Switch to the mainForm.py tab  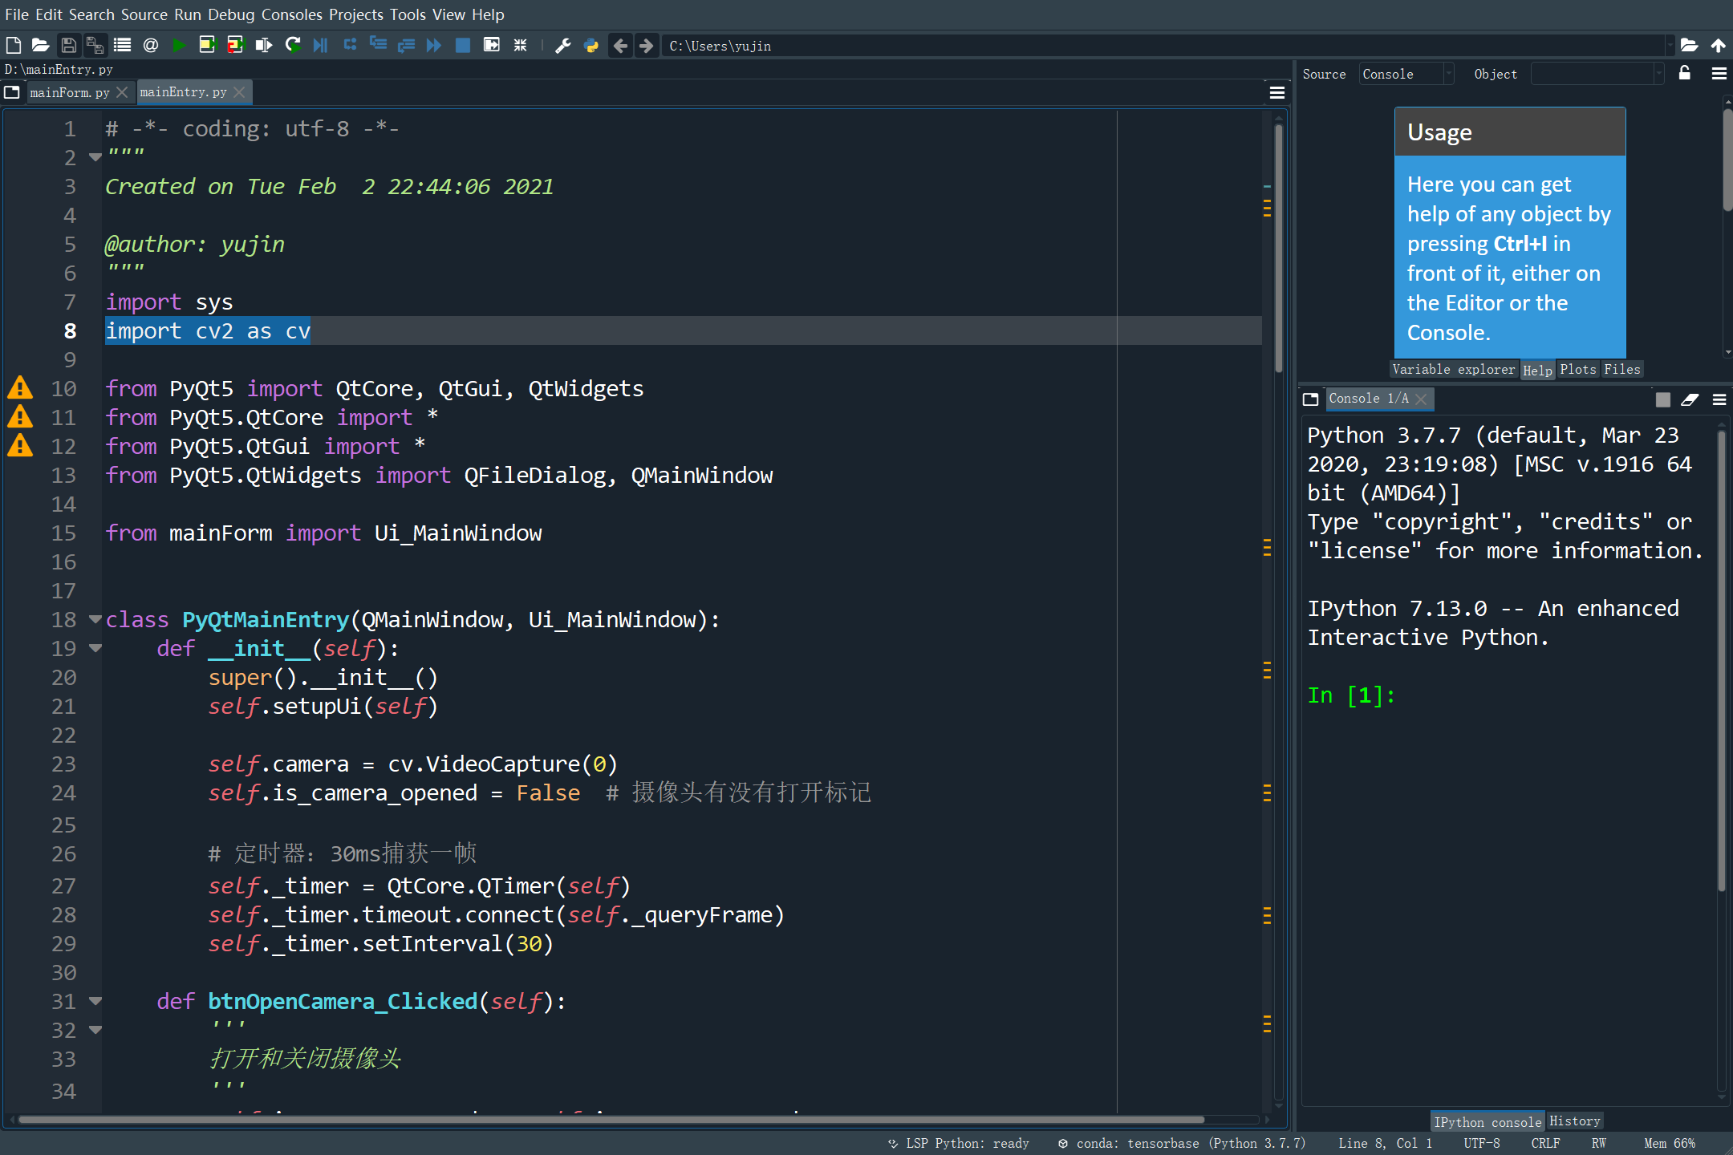coord(69,93)
